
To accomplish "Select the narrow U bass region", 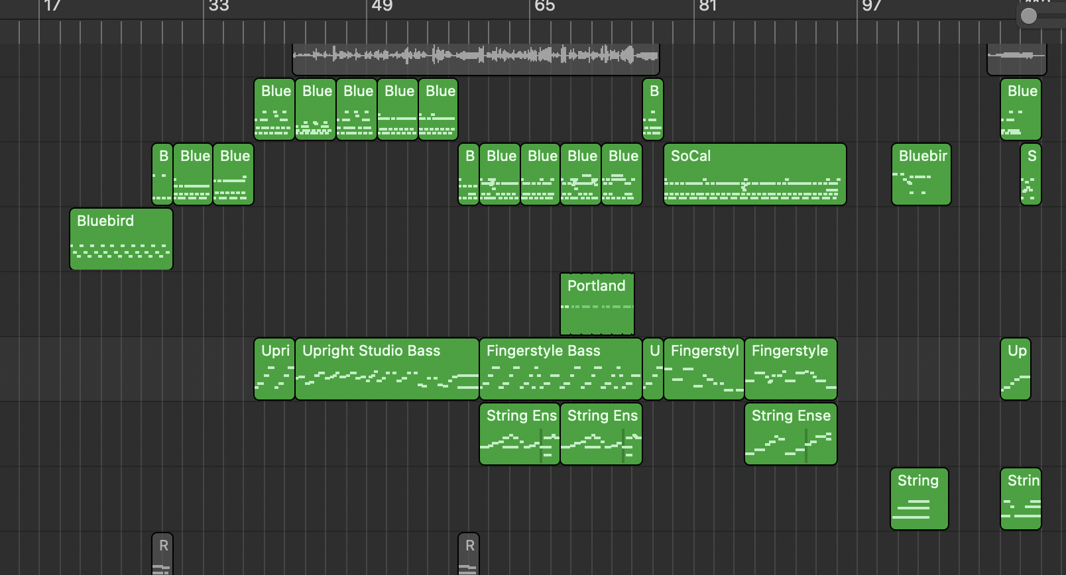I will pyautogui.click(x=653, y=370).
